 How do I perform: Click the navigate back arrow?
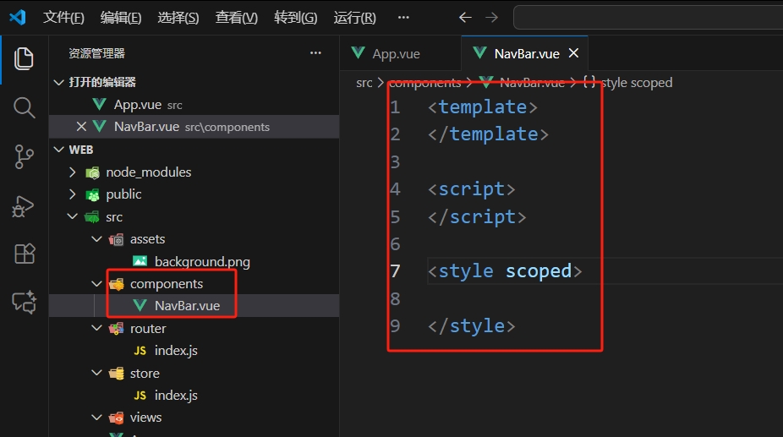465,18
